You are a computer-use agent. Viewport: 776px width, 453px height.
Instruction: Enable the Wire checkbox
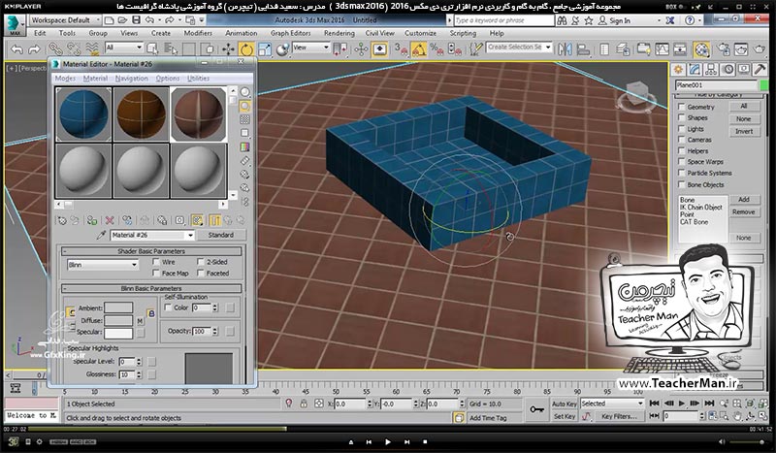pyautogui.click(x=156, y=262)
